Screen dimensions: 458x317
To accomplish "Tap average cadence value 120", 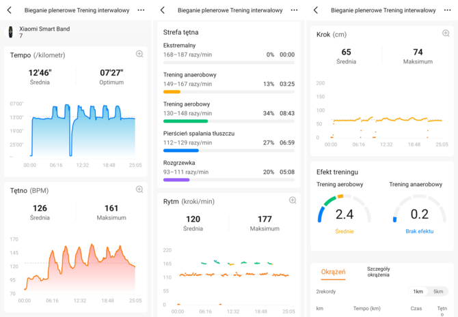I will (193, 219).
